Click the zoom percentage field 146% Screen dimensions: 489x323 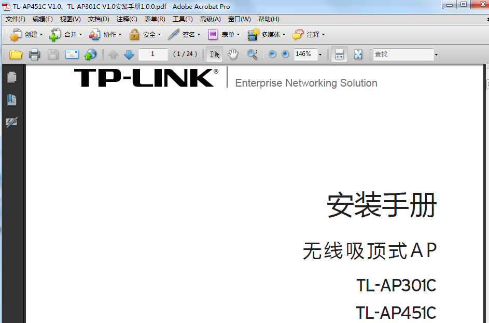[305, 54]
